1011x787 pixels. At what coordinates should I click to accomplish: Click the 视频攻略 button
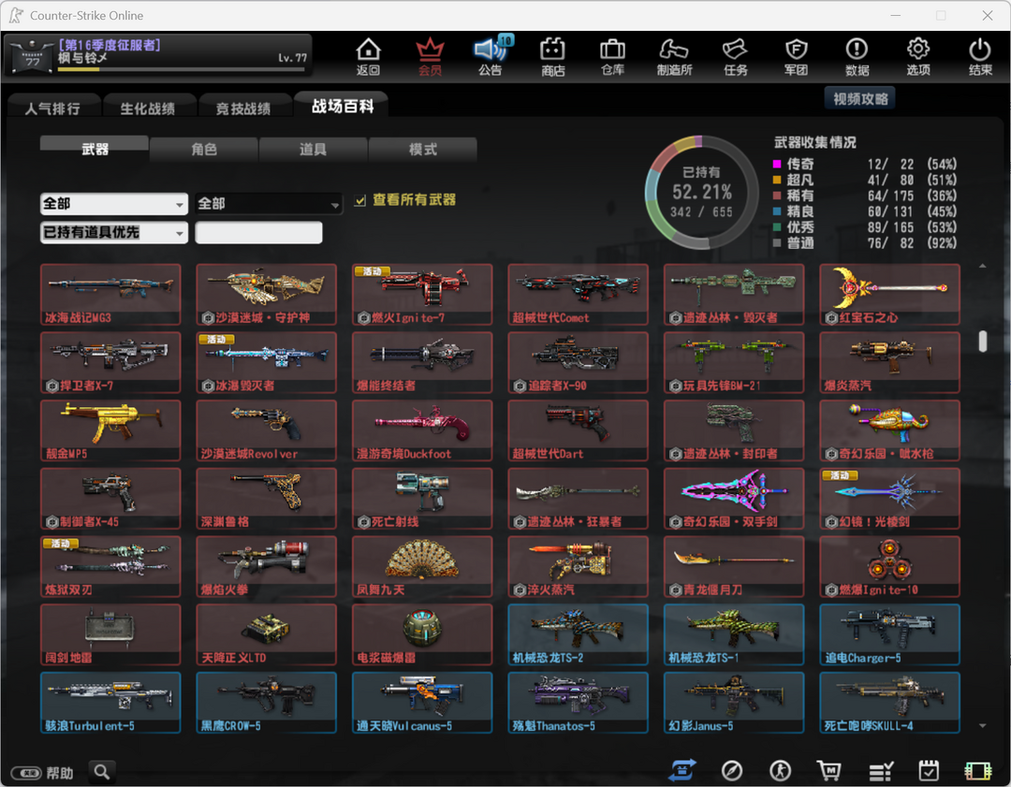(x=860, y=98)
